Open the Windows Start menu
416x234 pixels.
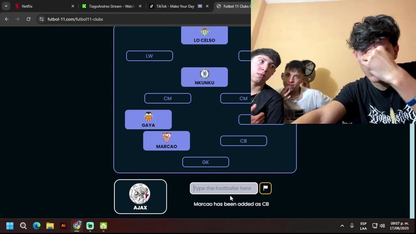(10, 226)
